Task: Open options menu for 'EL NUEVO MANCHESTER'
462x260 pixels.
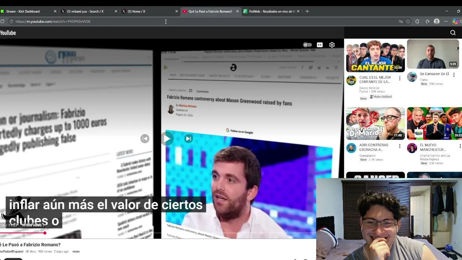Action: (x=460, y=146)
